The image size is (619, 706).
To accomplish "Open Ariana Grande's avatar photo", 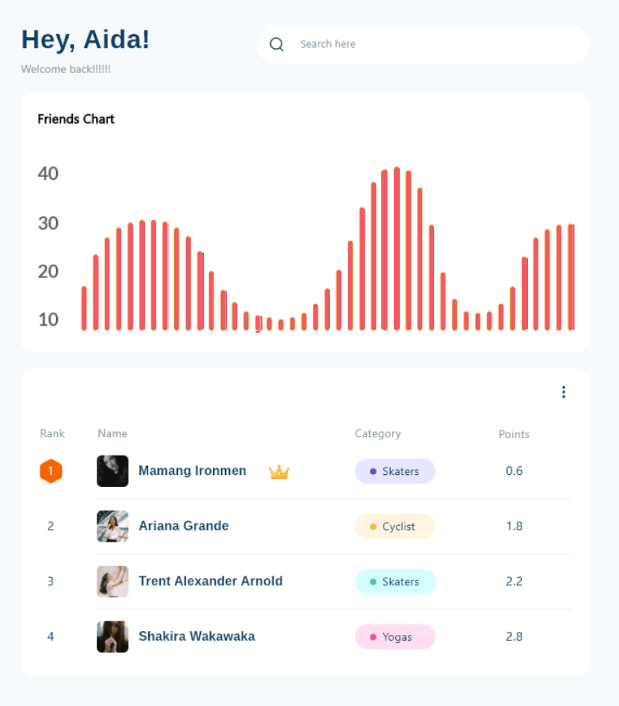I will pyautogui.click(x=112, y=526).
